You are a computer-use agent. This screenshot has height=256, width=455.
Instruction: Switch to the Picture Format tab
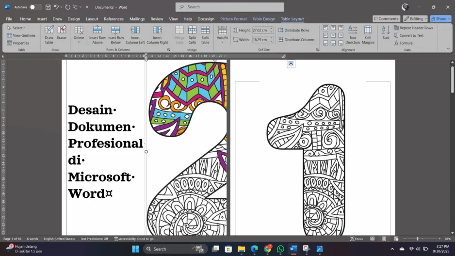pyautogui.click(x=233, y=19)
